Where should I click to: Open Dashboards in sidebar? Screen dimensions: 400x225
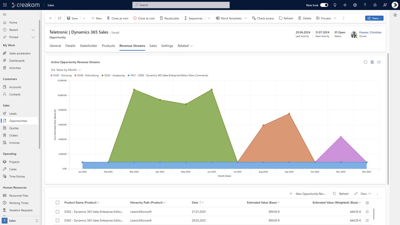(x=17, y=61)
